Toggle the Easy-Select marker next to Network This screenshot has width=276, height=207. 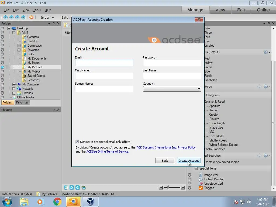point(2,88)
